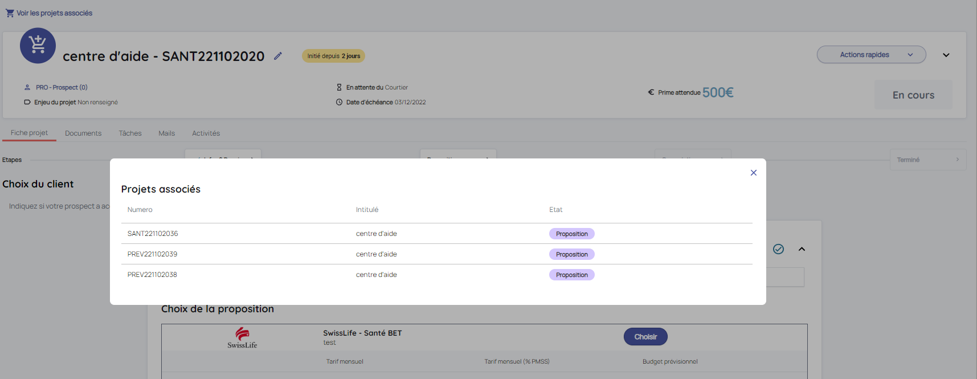Click the Terminé step in Etapes
The image size is (977, 379).
tap(927, 160)
